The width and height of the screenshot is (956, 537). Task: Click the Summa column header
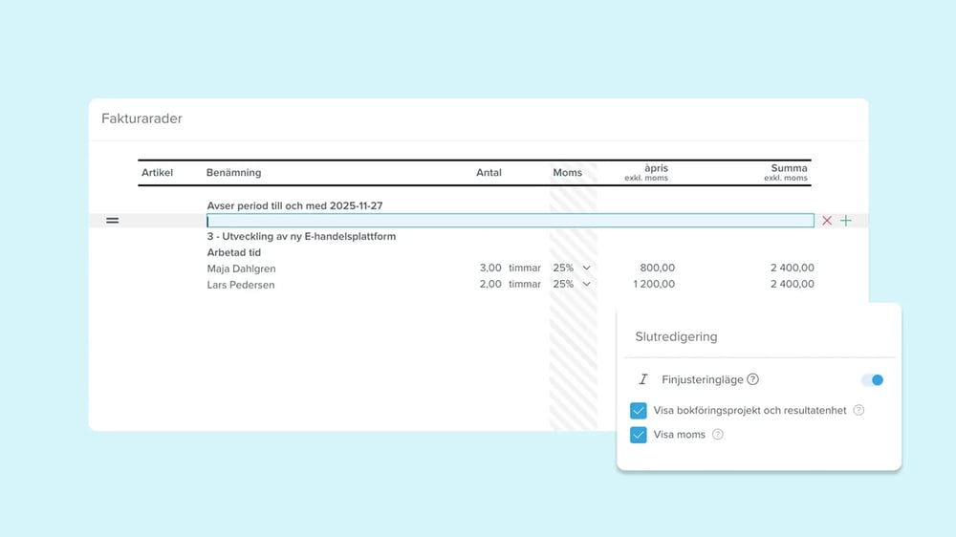tap(789, 168)
